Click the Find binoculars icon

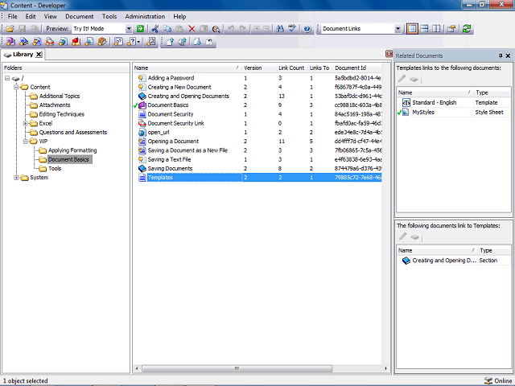280,29
